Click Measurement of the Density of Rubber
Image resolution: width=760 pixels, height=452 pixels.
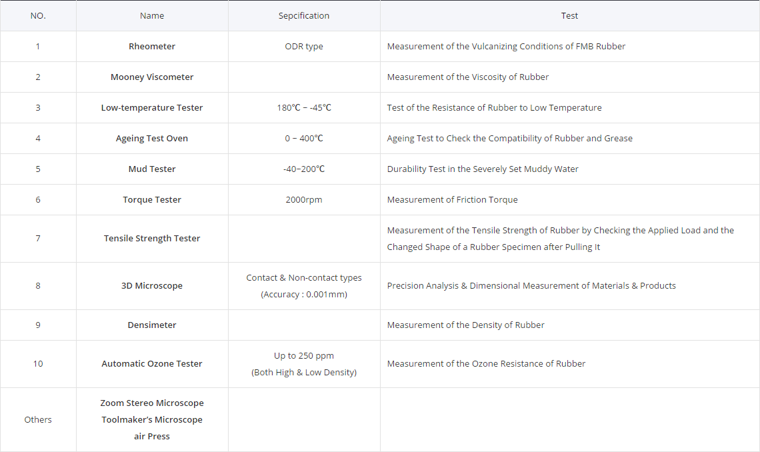tap(465, 325)
